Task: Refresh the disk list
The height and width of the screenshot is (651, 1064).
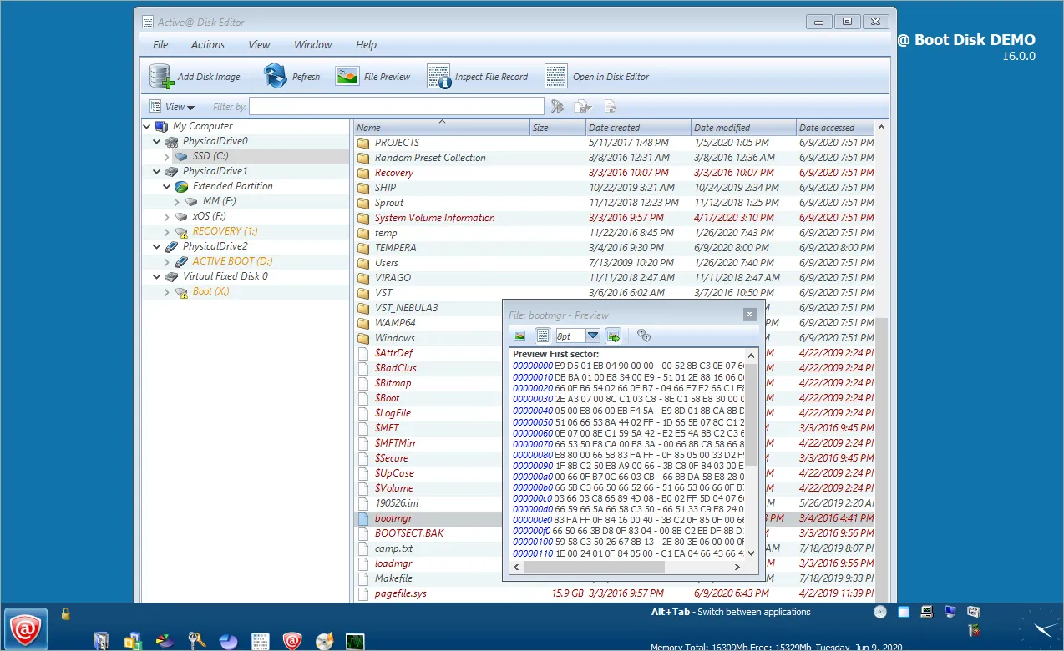Action: pos(276,77)
